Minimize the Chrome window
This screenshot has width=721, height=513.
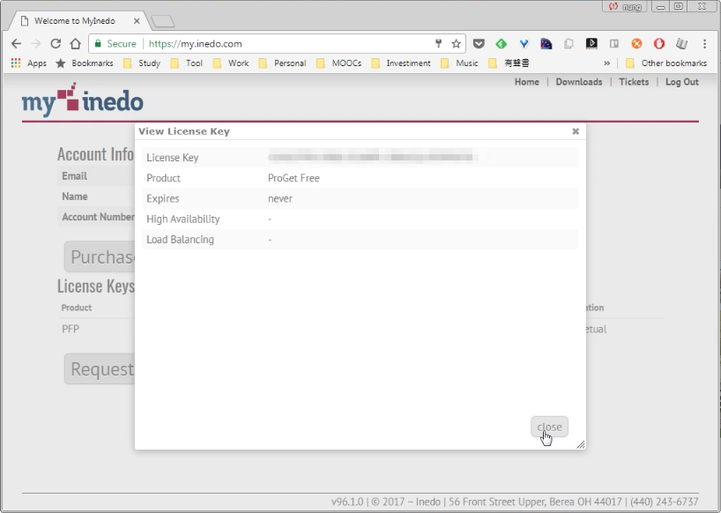pos(661,6)
